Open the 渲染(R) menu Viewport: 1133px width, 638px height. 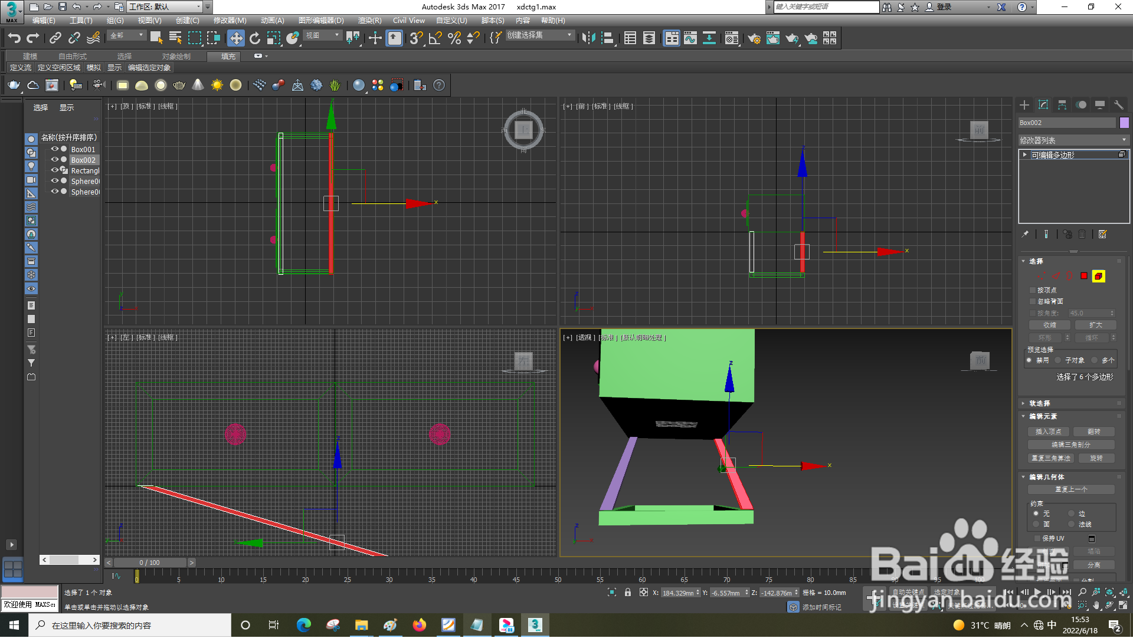369,21
